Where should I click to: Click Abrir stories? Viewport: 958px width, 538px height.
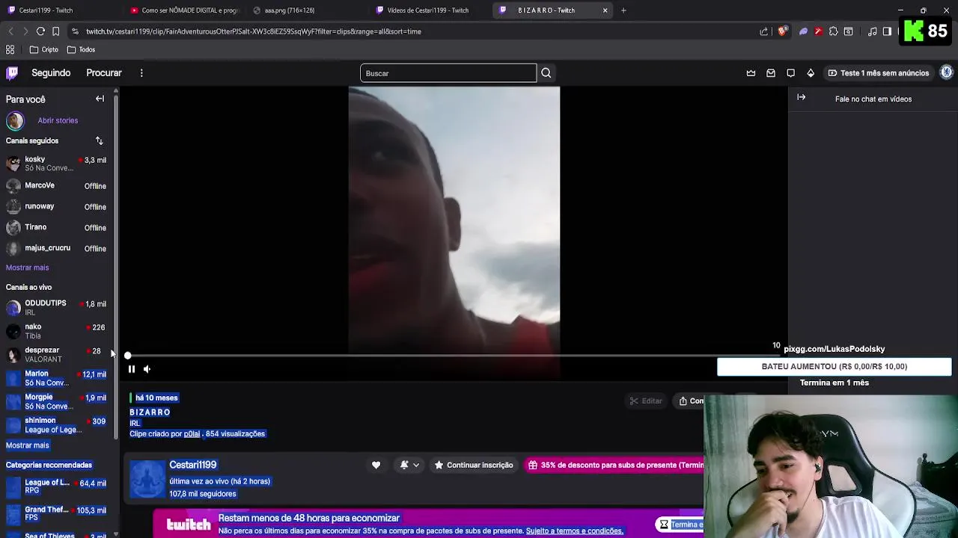[58, 120]
